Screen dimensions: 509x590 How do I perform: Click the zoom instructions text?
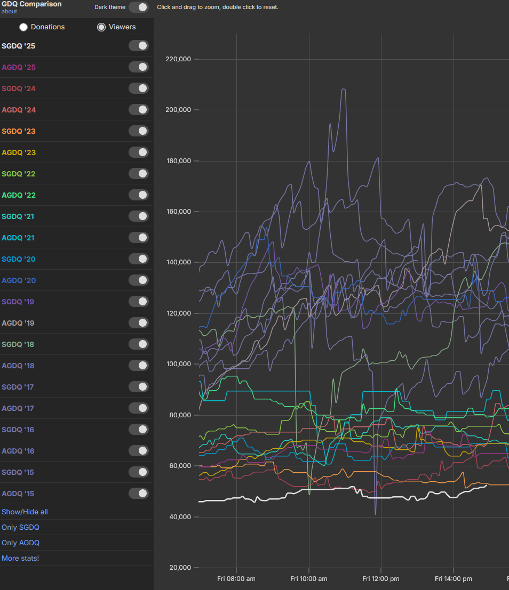click(218, 7)
